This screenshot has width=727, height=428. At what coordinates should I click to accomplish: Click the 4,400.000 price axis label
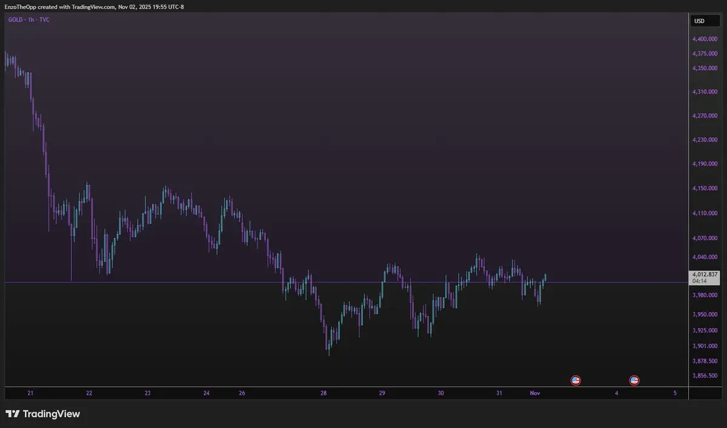click(x=704, y=39)
